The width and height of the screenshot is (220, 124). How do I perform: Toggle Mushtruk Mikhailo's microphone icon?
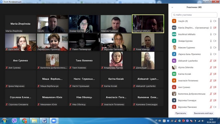tap(211, 34)
